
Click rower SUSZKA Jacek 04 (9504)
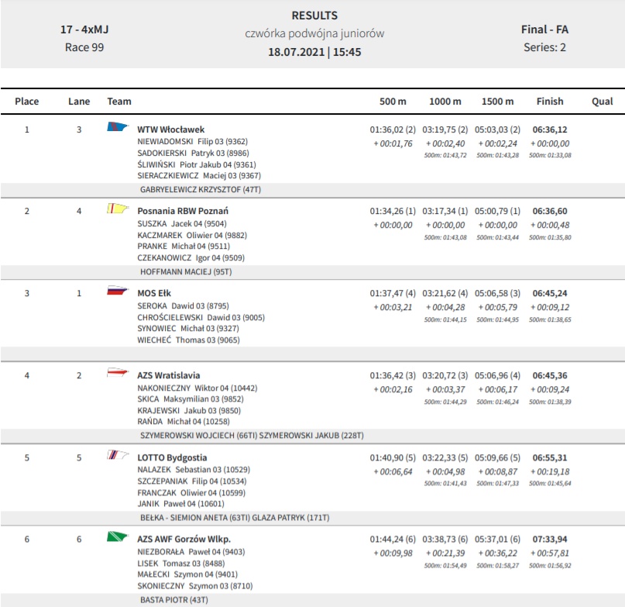click(182, 224)
